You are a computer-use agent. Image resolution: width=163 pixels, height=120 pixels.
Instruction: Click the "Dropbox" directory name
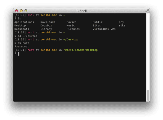pos(46,26)
